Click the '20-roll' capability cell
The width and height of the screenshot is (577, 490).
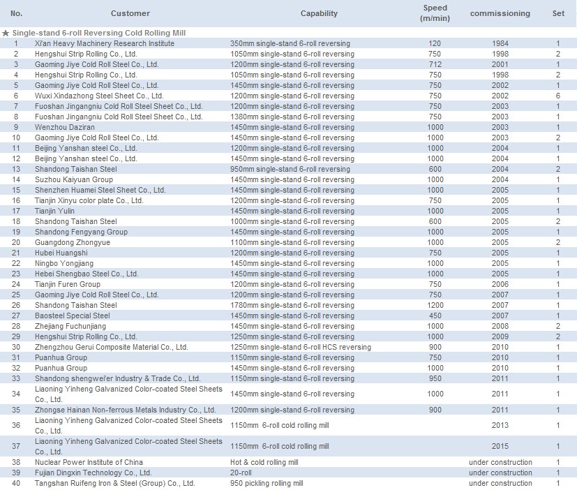tap(241, 473)
